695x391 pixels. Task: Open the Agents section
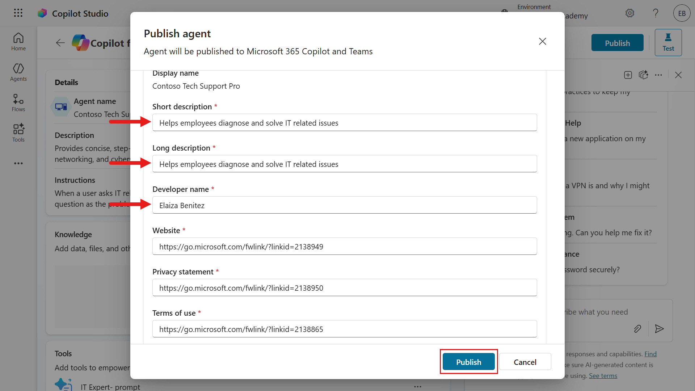[18, 72]
